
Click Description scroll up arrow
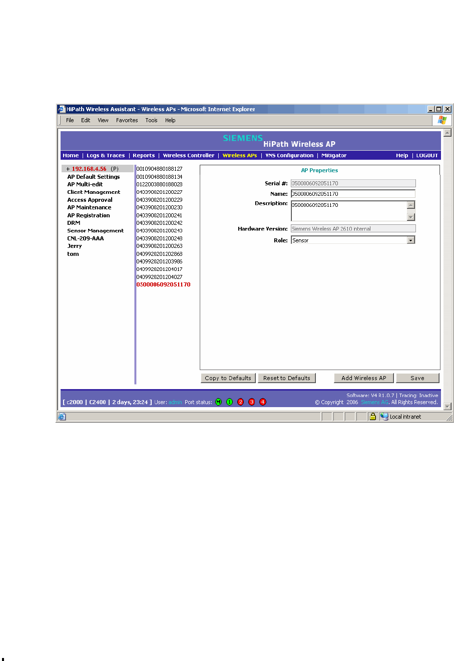[x=411, y=205]
